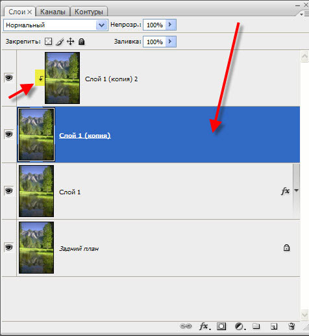The height and width of the screenshot is (336, 309).
Task: Expand effects arrow on Слой 1
Action: [x=297, y=190]
